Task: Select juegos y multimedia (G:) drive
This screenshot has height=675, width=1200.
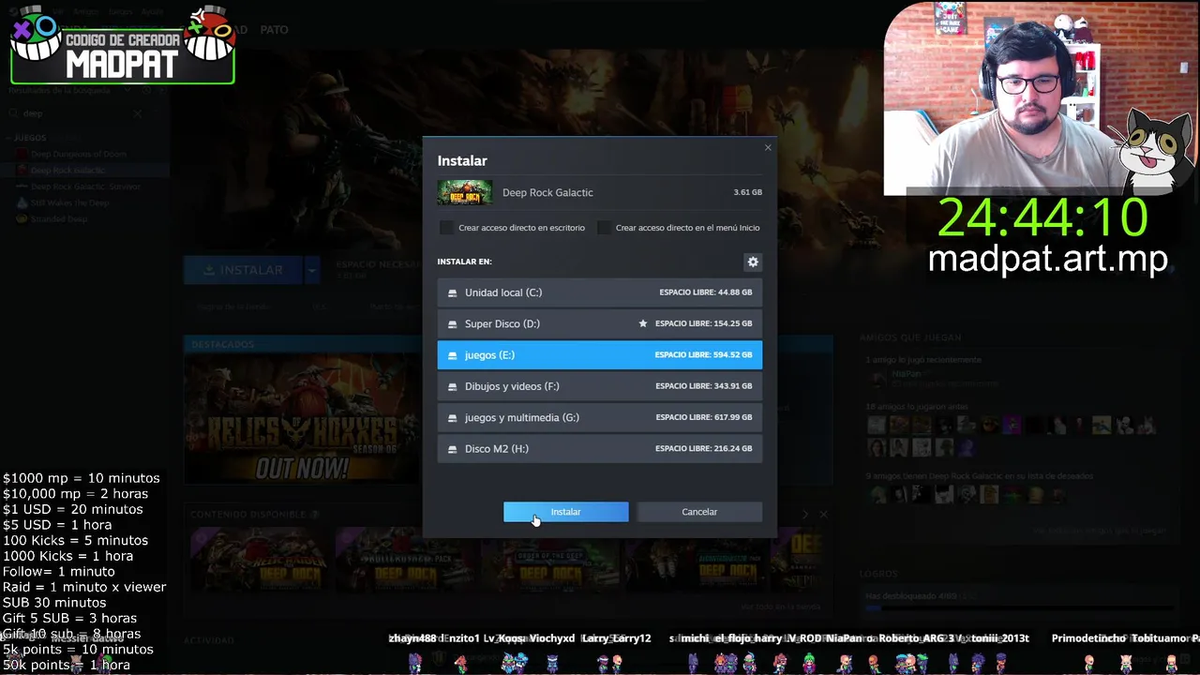Action: click(600, 417)
